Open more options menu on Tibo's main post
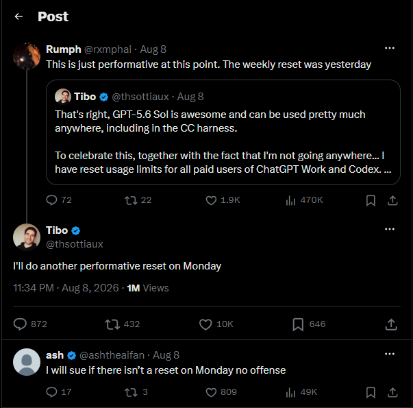The width and height of the screenshot is (413, 408). coord(390,229)
